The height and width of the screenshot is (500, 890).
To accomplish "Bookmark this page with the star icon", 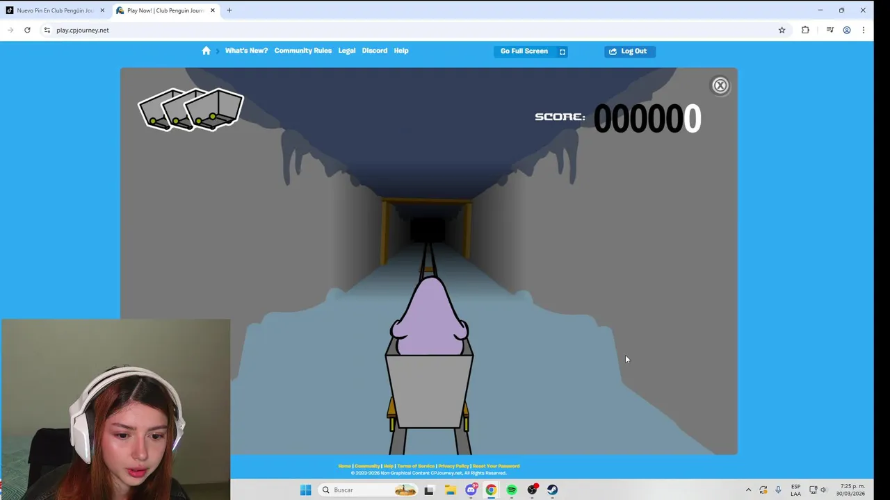I will click(782, 30).
